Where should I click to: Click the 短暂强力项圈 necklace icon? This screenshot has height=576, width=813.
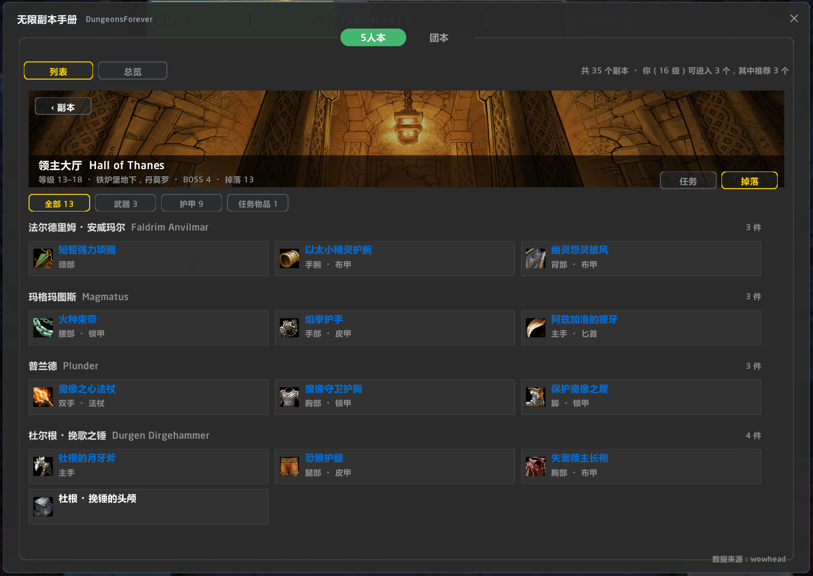(43, 259)
